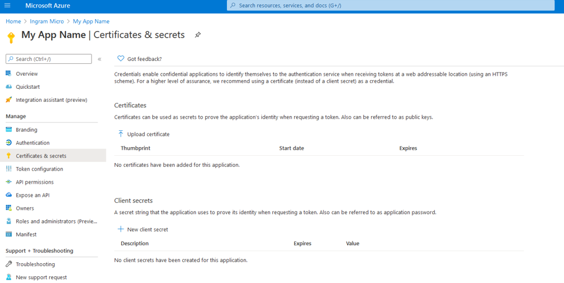This screenshot has height=283, width=564.
Task: Click the Branding icon in the sidebar
Action: (9, 129)
